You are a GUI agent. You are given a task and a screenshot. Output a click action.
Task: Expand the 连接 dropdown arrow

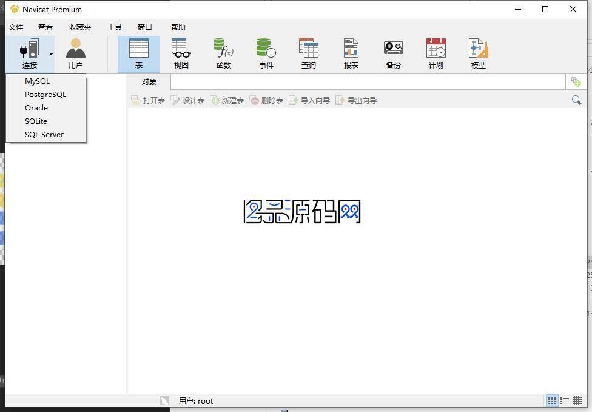51,55
